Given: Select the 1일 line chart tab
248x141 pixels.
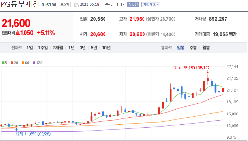Looking at the screenshot, I should pyautogui.click(x=30, y=48).
